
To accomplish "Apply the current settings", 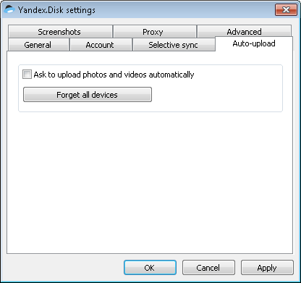I will coord(267,268).
